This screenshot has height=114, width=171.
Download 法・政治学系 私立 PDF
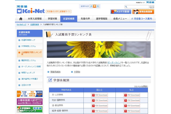pyautogui.click(x=132, y=106)
